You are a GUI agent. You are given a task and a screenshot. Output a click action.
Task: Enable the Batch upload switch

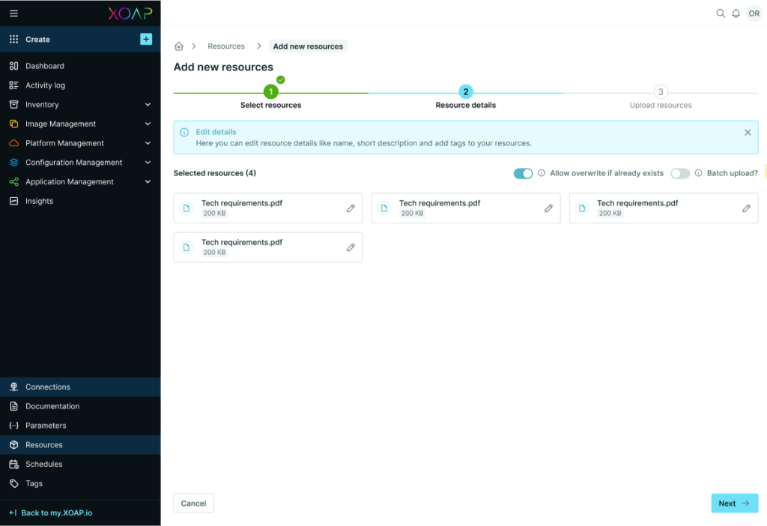pyautogui.click(x=680, y=173)
